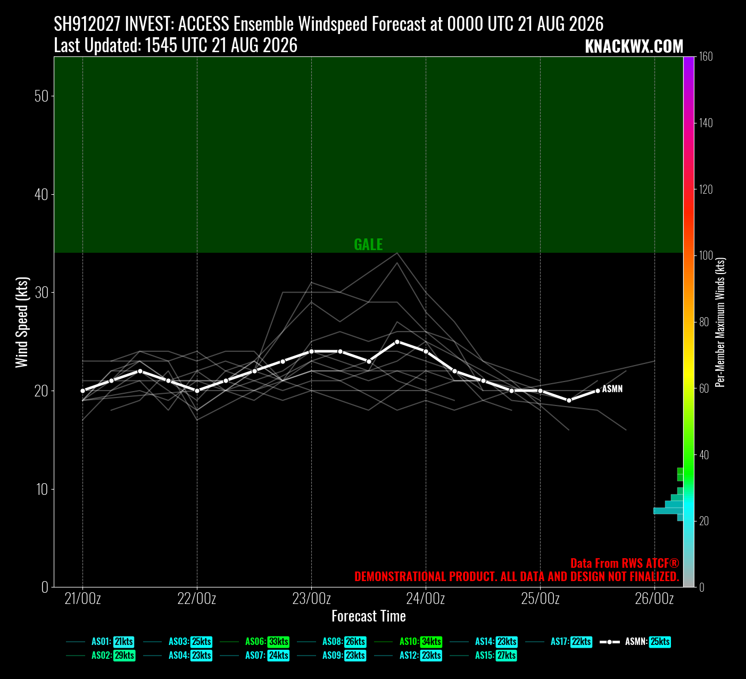746x679 pixels.
Task: Select the 25/00z time axis label
Action: (540, 599)
